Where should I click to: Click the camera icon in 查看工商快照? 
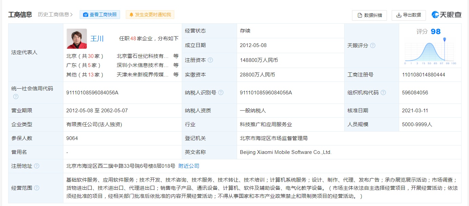coord(85,15)
